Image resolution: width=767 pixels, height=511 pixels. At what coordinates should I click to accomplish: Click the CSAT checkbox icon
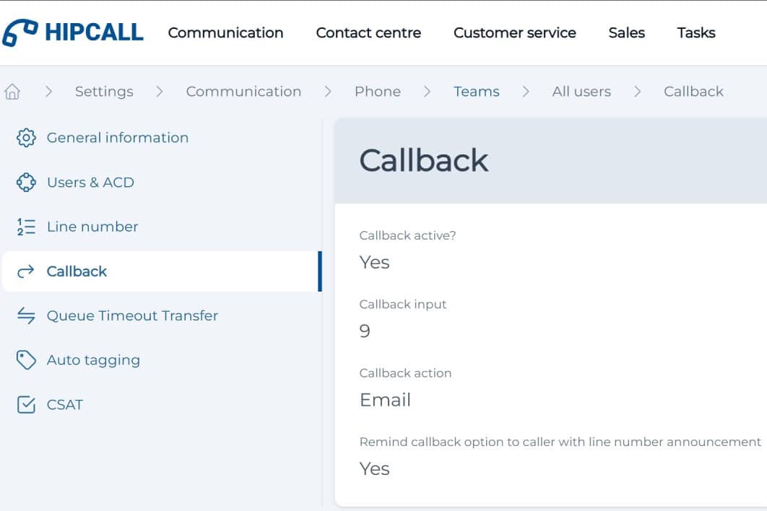(x=26, y=405)
